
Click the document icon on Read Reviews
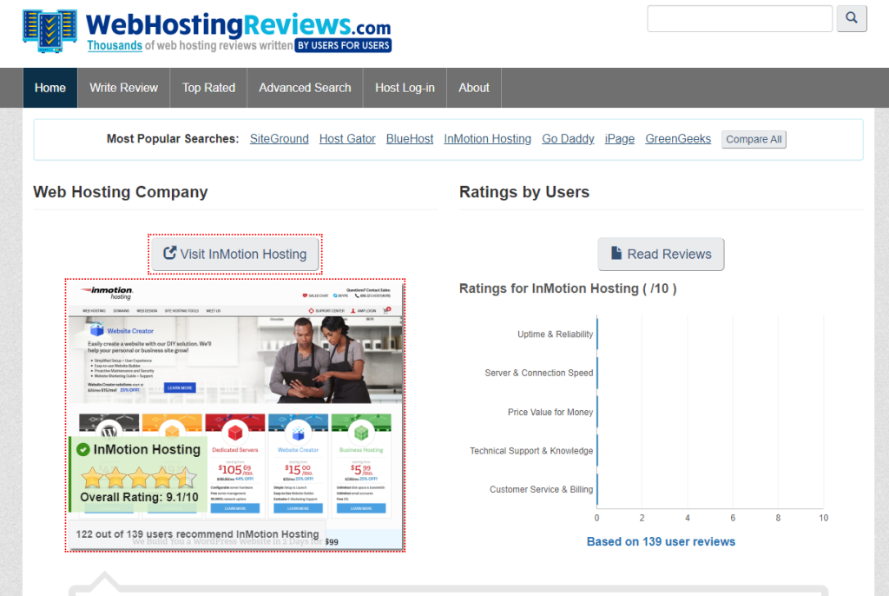[616, 254]
